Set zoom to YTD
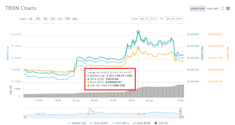This screenshot has width=235, height=125. point(68,19)
